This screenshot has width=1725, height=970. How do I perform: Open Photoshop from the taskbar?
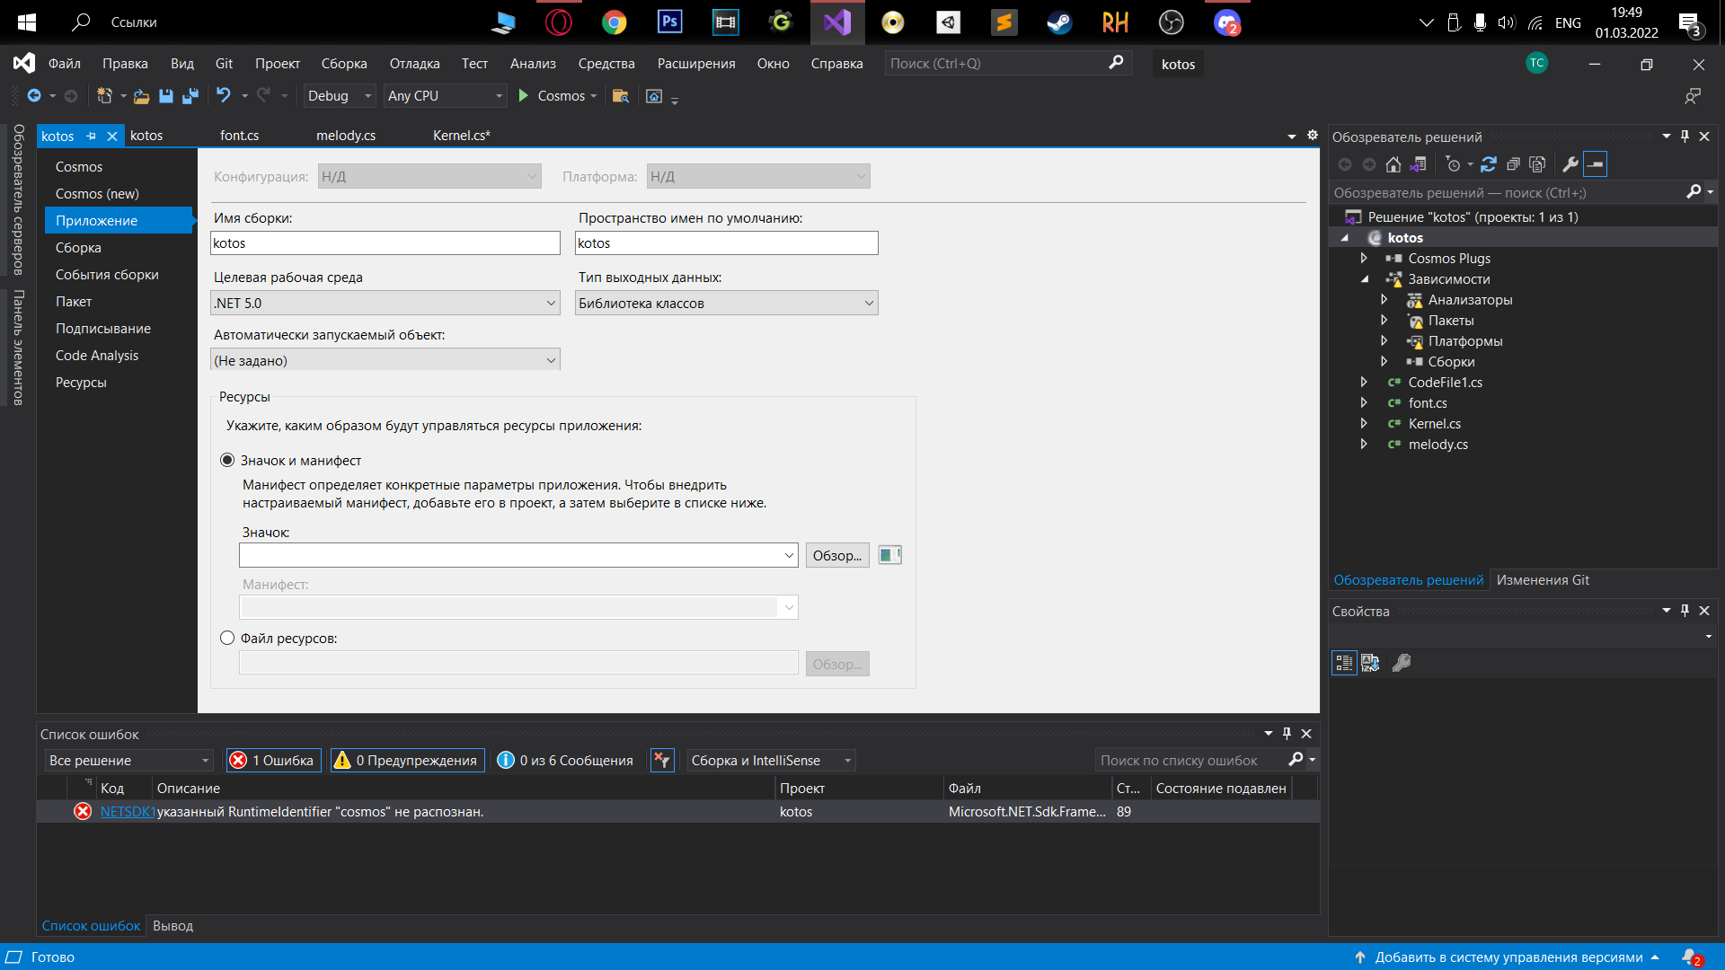(x=669, y=22)
